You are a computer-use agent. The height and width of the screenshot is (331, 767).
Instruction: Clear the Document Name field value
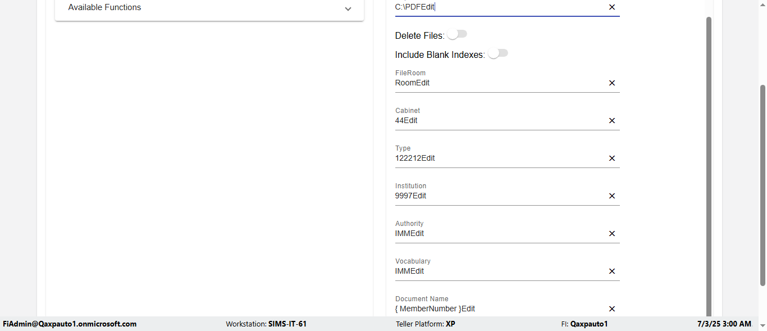612,309
